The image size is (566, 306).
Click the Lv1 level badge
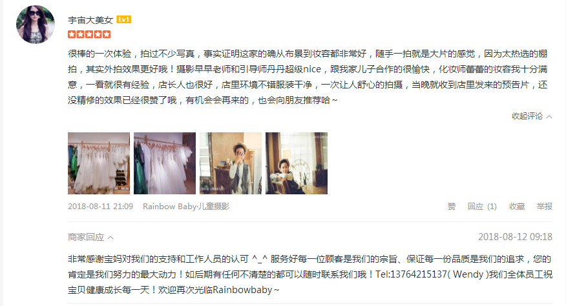tap(124, 19)
